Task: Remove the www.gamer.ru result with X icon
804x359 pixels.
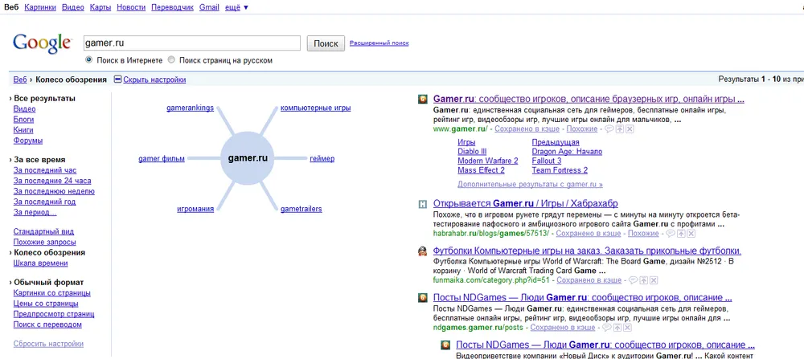Action: pyautogui.click(x=630, y=129)
